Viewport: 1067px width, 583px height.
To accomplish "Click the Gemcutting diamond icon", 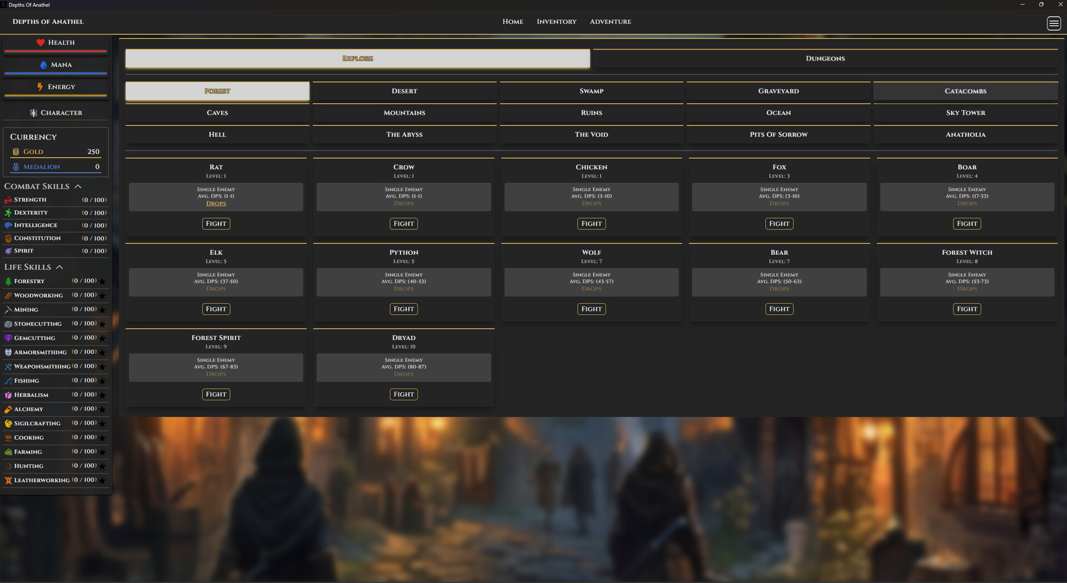I will pyautogui.click(x=8, y=338).
